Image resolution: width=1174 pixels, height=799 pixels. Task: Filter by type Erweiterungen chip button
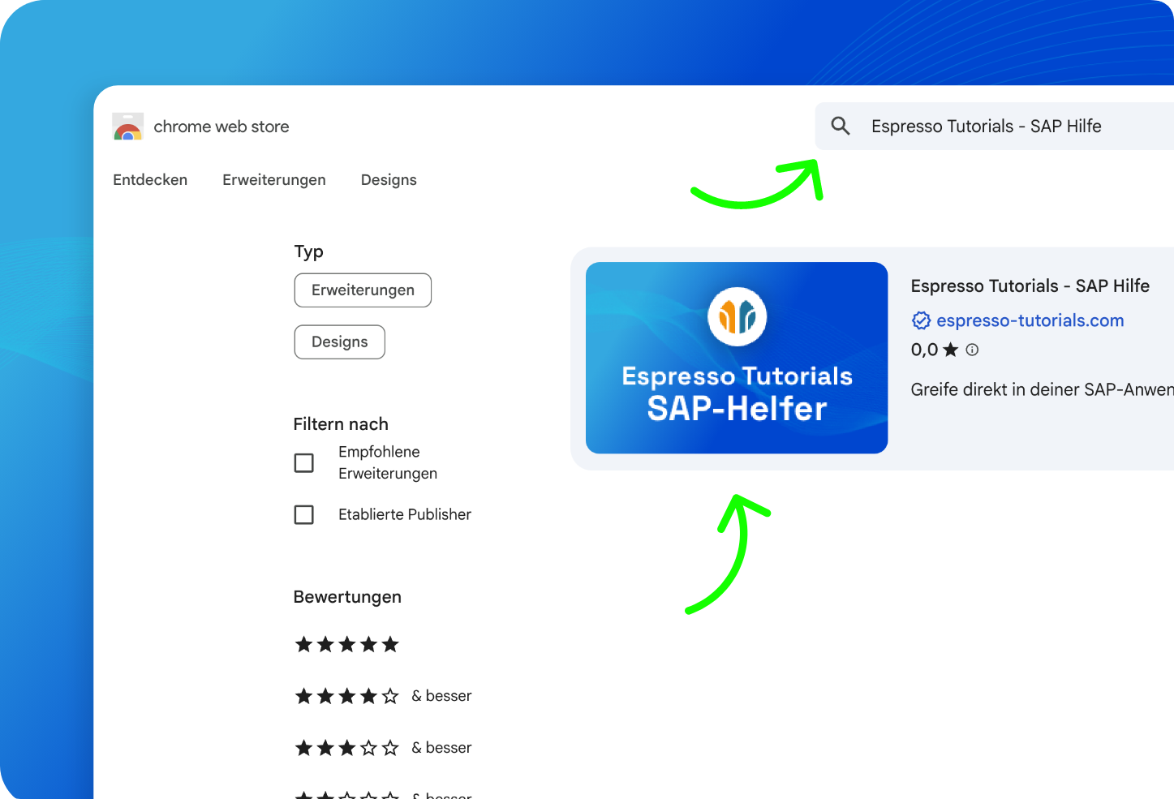click(x=363, y=290)
